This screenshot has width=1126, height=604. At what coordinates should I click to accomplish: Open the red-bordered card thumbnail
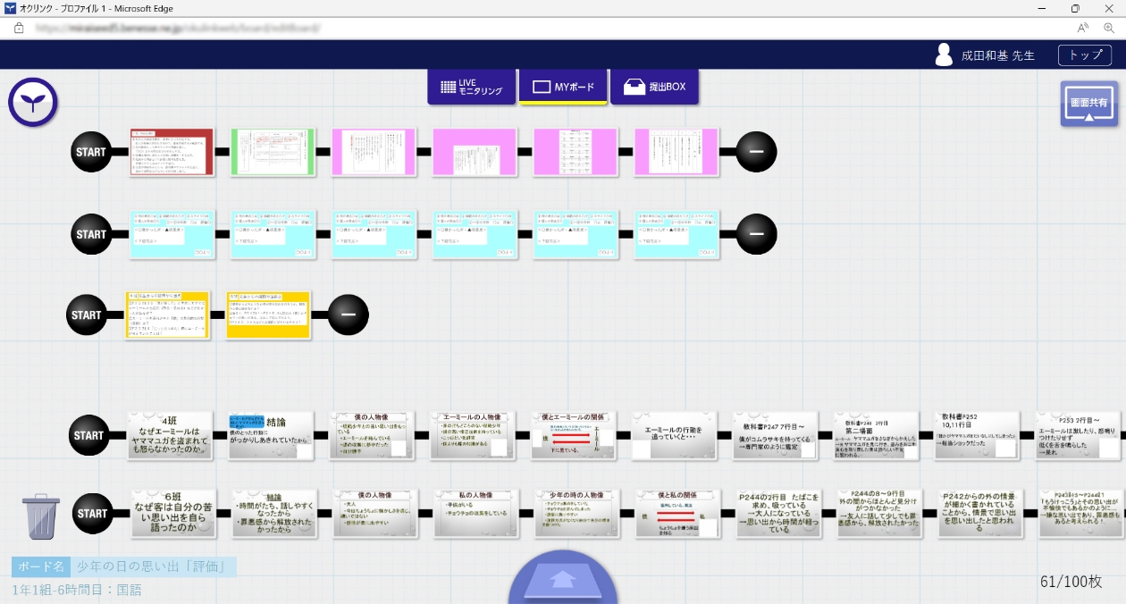pyautogui.click(x=172, y=152)
